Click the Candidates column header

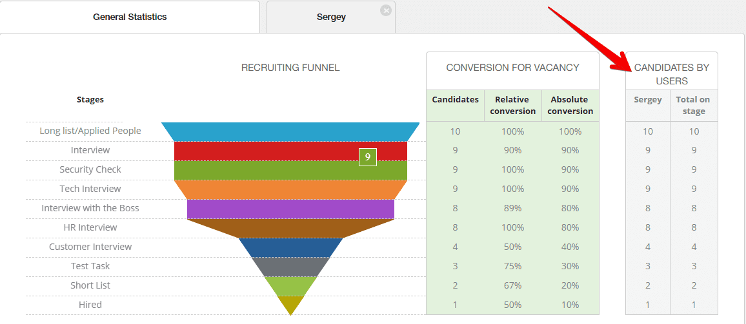[x=455, y=100]
